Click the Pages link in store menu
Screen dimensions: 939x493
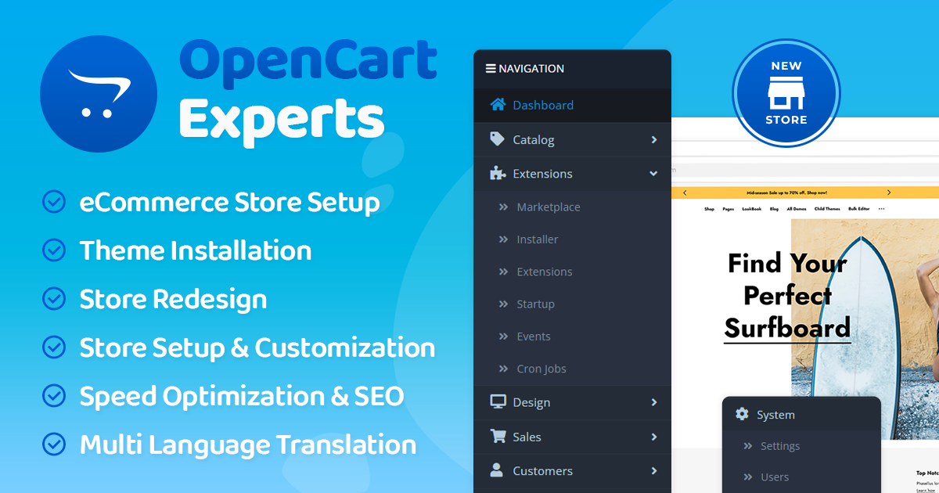[x=729, y=209]
